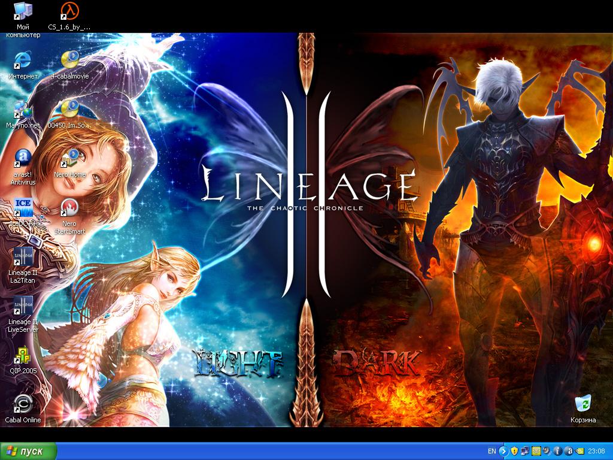Click the 23:08 taskbar clock

(597, 451)
